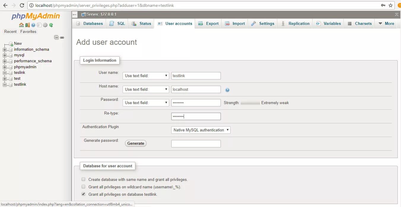Open the Host name type dropdown
This screenshot has width=401, height=207.
pos(146,89)
